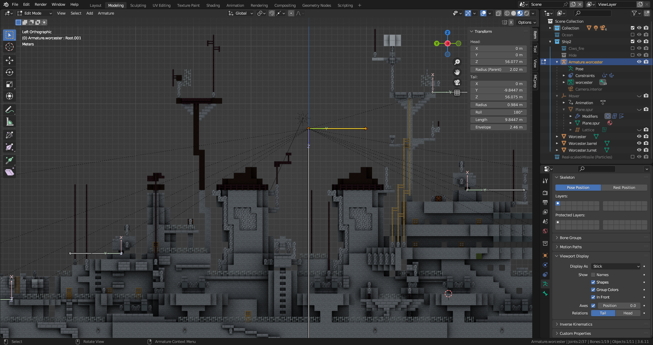653x345 pixels.
Task: Open the Armature menu
Action: pos(106,13)
